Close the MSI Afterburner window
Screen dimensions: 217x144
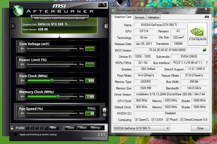(x=104, y=5)
